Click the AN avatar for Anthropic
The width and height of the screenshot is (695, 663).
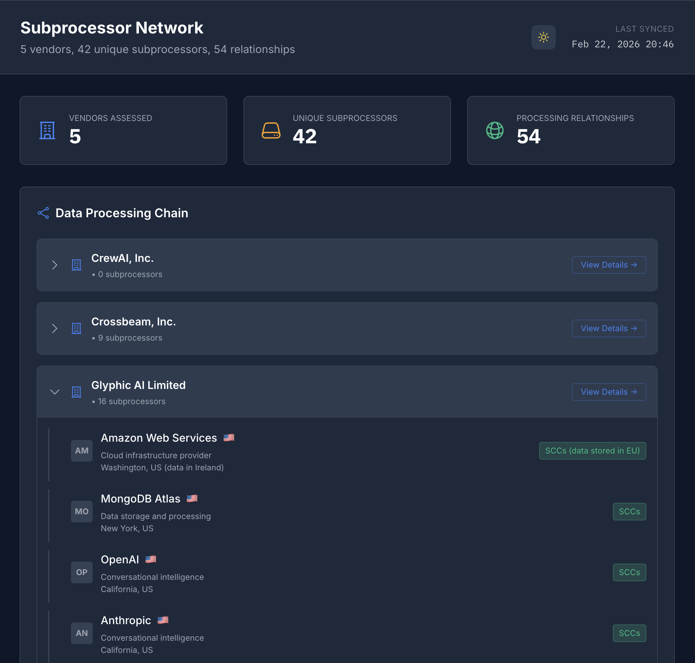pos(82,633)
